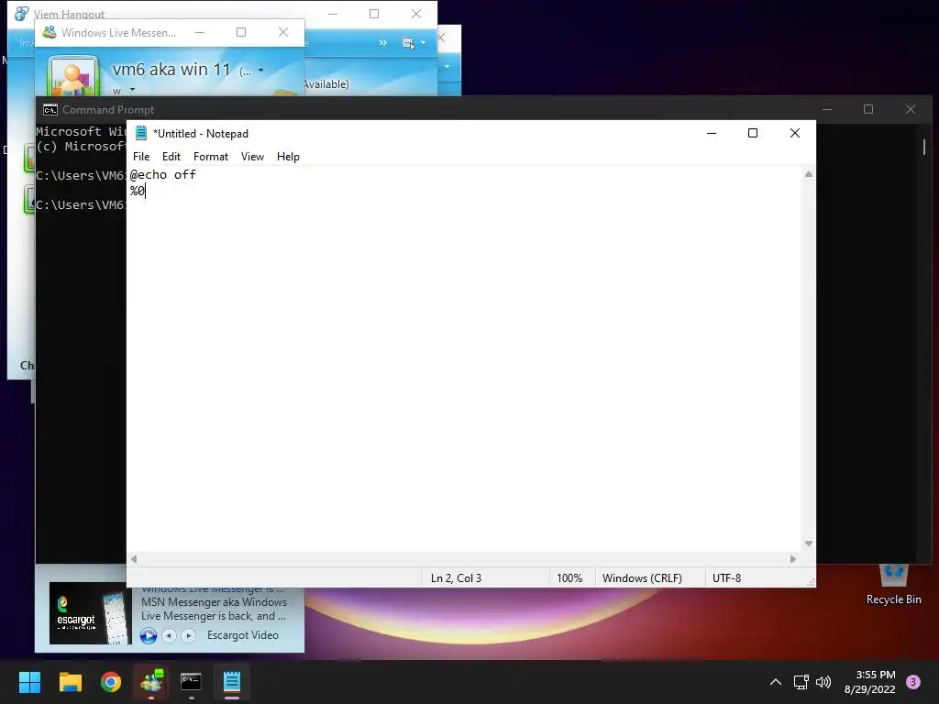Open the Escargot Video link
Image resolution: width=939 pixels, height=704 pixels.
click(x=242, y=635)
